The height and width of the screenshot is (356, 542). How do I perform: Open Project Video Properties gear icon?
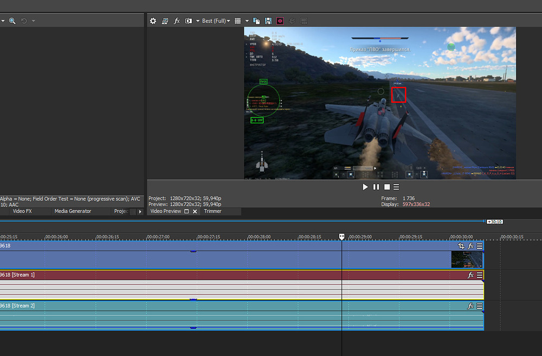point(153,21)
